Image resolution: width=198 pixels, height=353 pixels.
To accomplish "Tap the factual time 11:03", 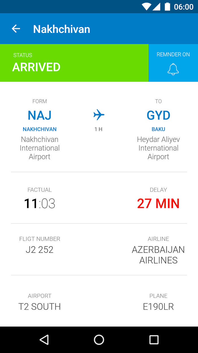I will [40, 203].
